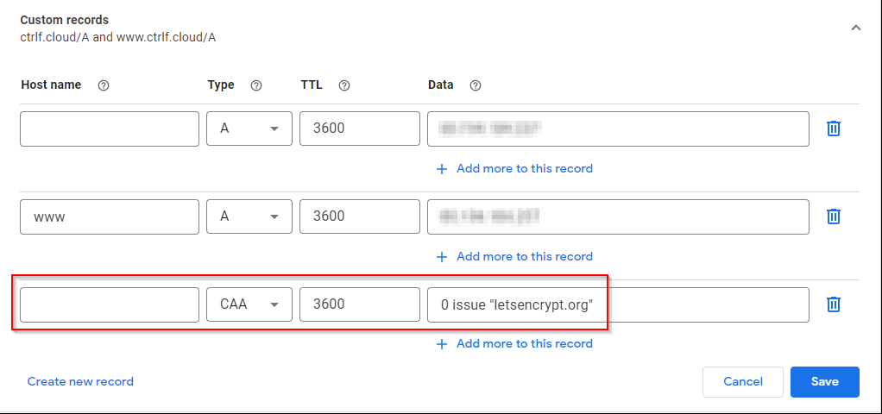
Task: Click the Host name help icon
Action: 104,85
